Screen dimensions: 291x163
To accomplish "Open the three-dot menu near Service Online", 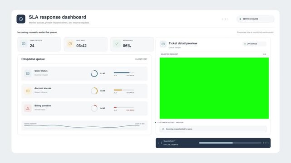I will pyautogui.click(x=225, y=19).
